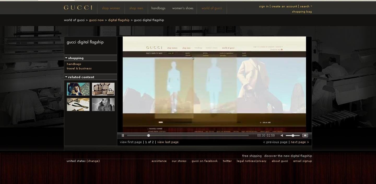376x184 pixels.
Task: Click the Gucci logo
Action: 78,8
